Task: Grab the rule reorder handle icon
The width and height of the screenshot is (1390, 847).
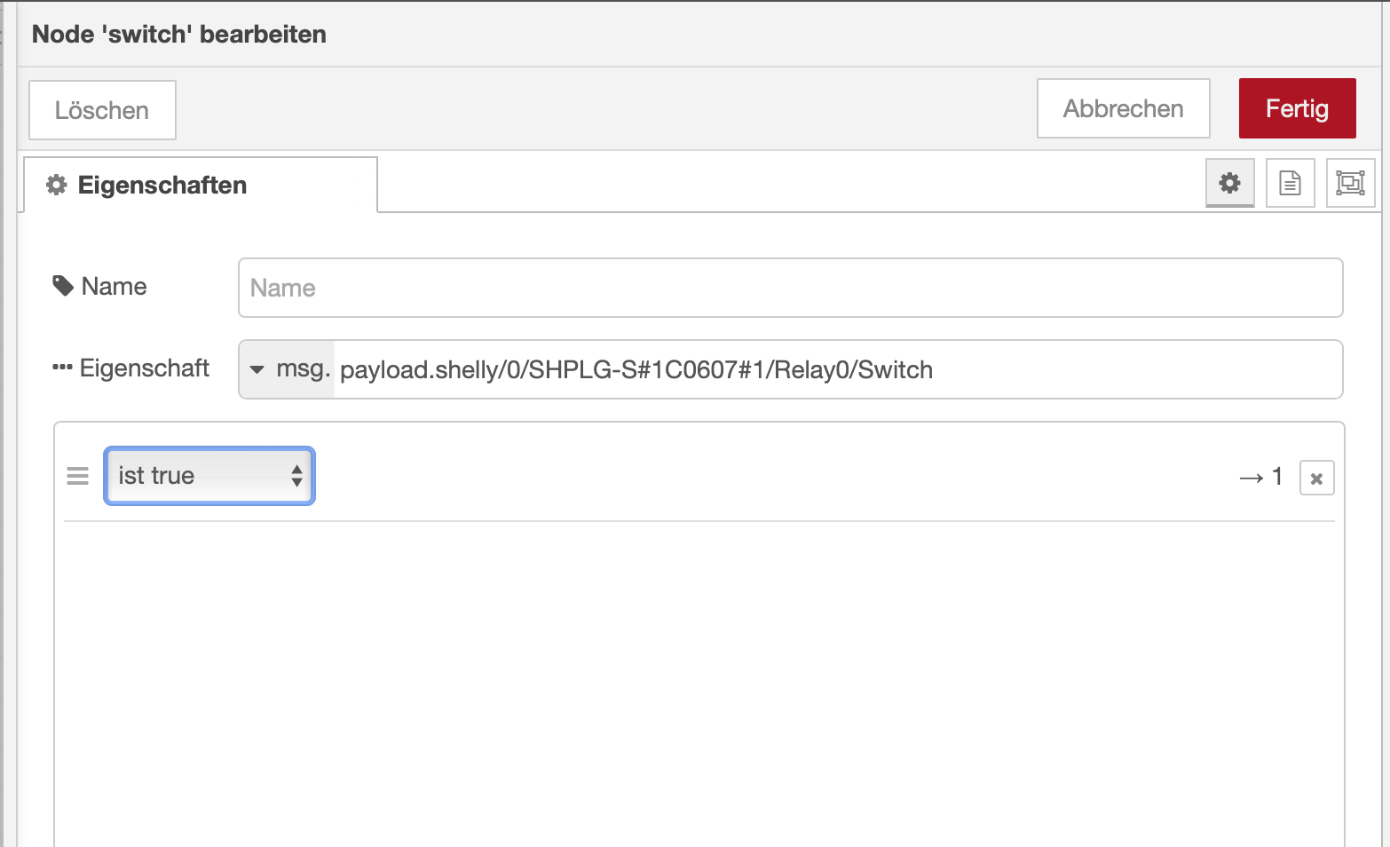Action: tap(78, 476)
